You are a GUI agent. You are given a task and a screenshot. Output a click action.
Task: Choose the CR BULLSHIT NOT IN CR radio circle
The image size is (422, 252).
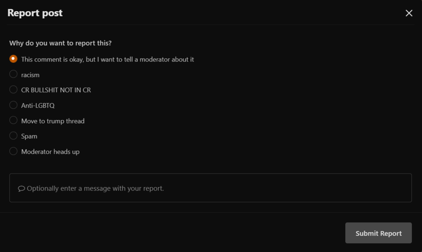tap(14, 89)
